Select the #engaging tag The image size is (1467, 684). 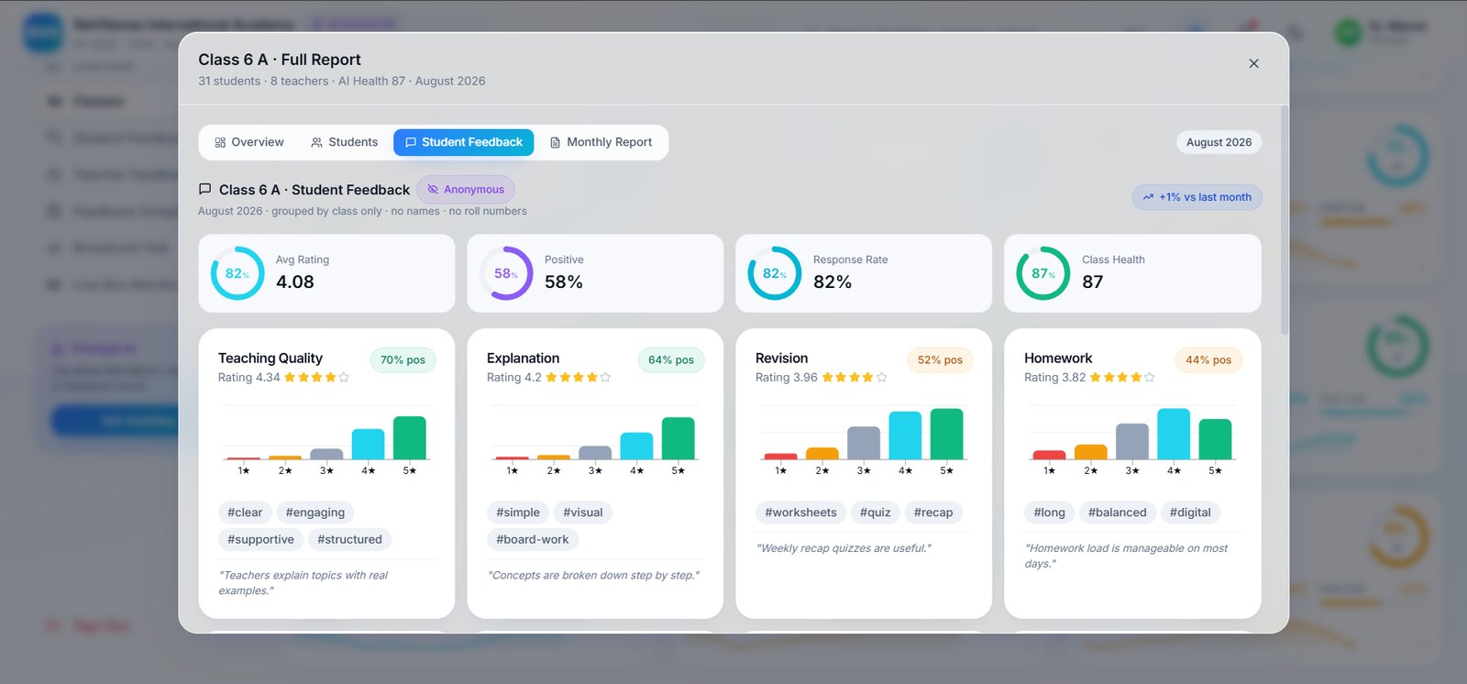315,513
